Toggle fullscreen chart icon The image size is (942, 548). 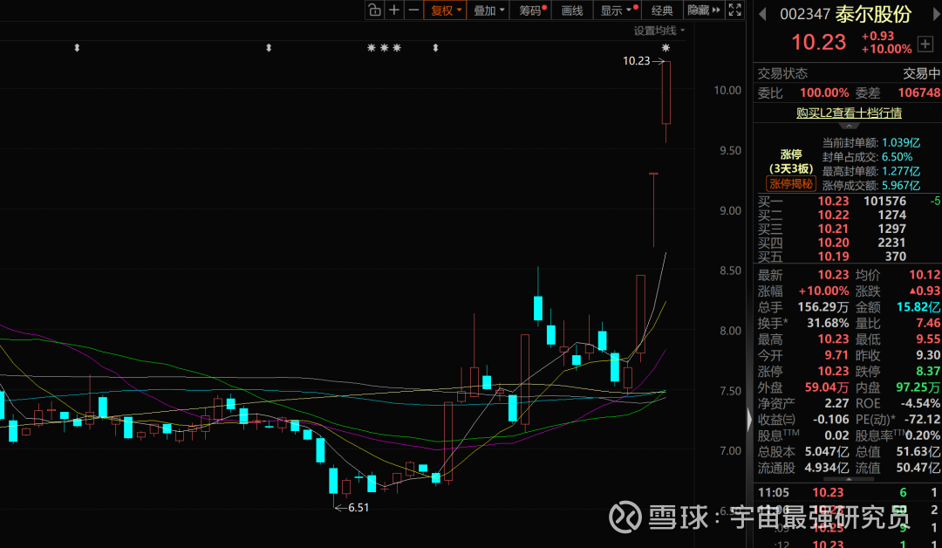[734, 10]
